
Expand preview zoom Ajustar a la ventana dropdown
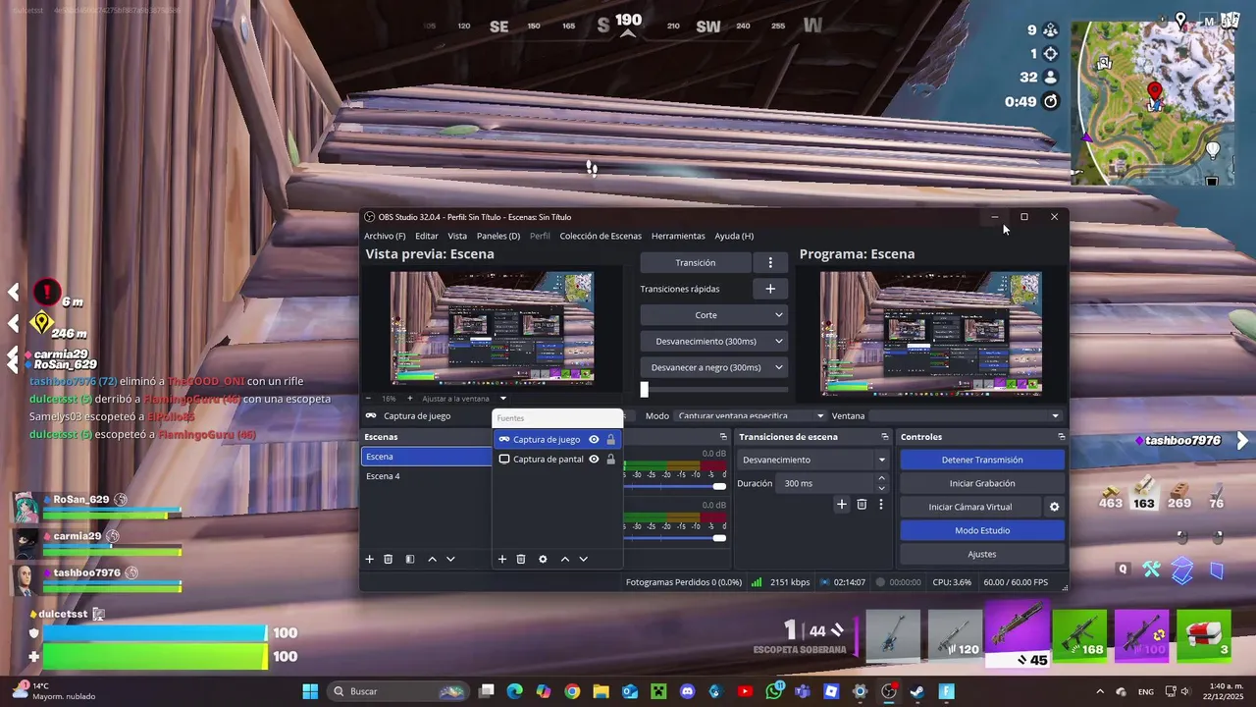coord(502,399)
